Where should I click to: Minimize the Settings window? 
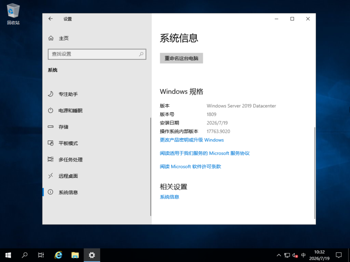[x=276, y=19]
